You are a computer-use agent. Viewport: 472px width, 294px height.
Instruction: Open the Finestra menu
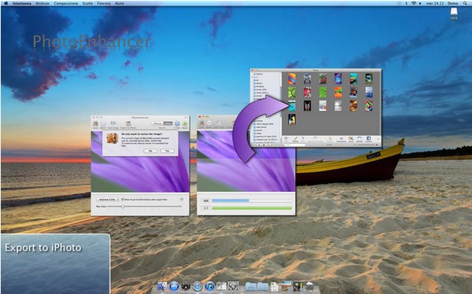point(104,3)
